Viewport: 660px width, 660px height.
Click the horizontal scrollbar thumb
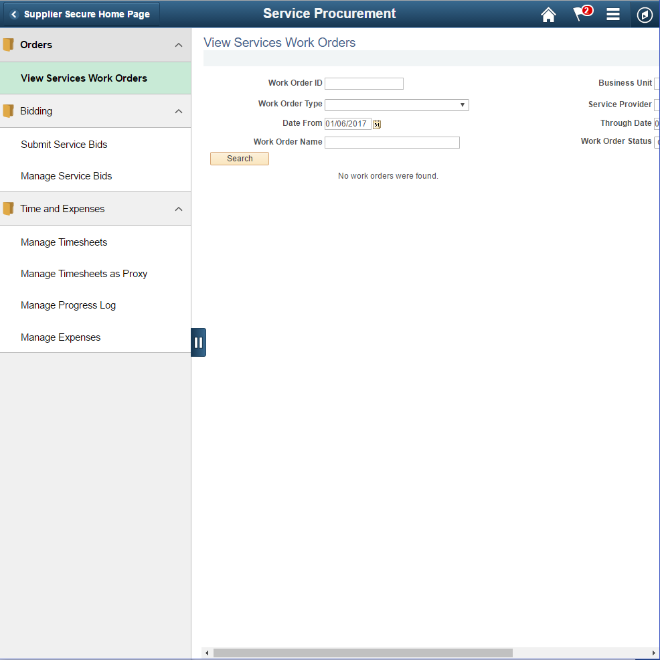(363, 653)
